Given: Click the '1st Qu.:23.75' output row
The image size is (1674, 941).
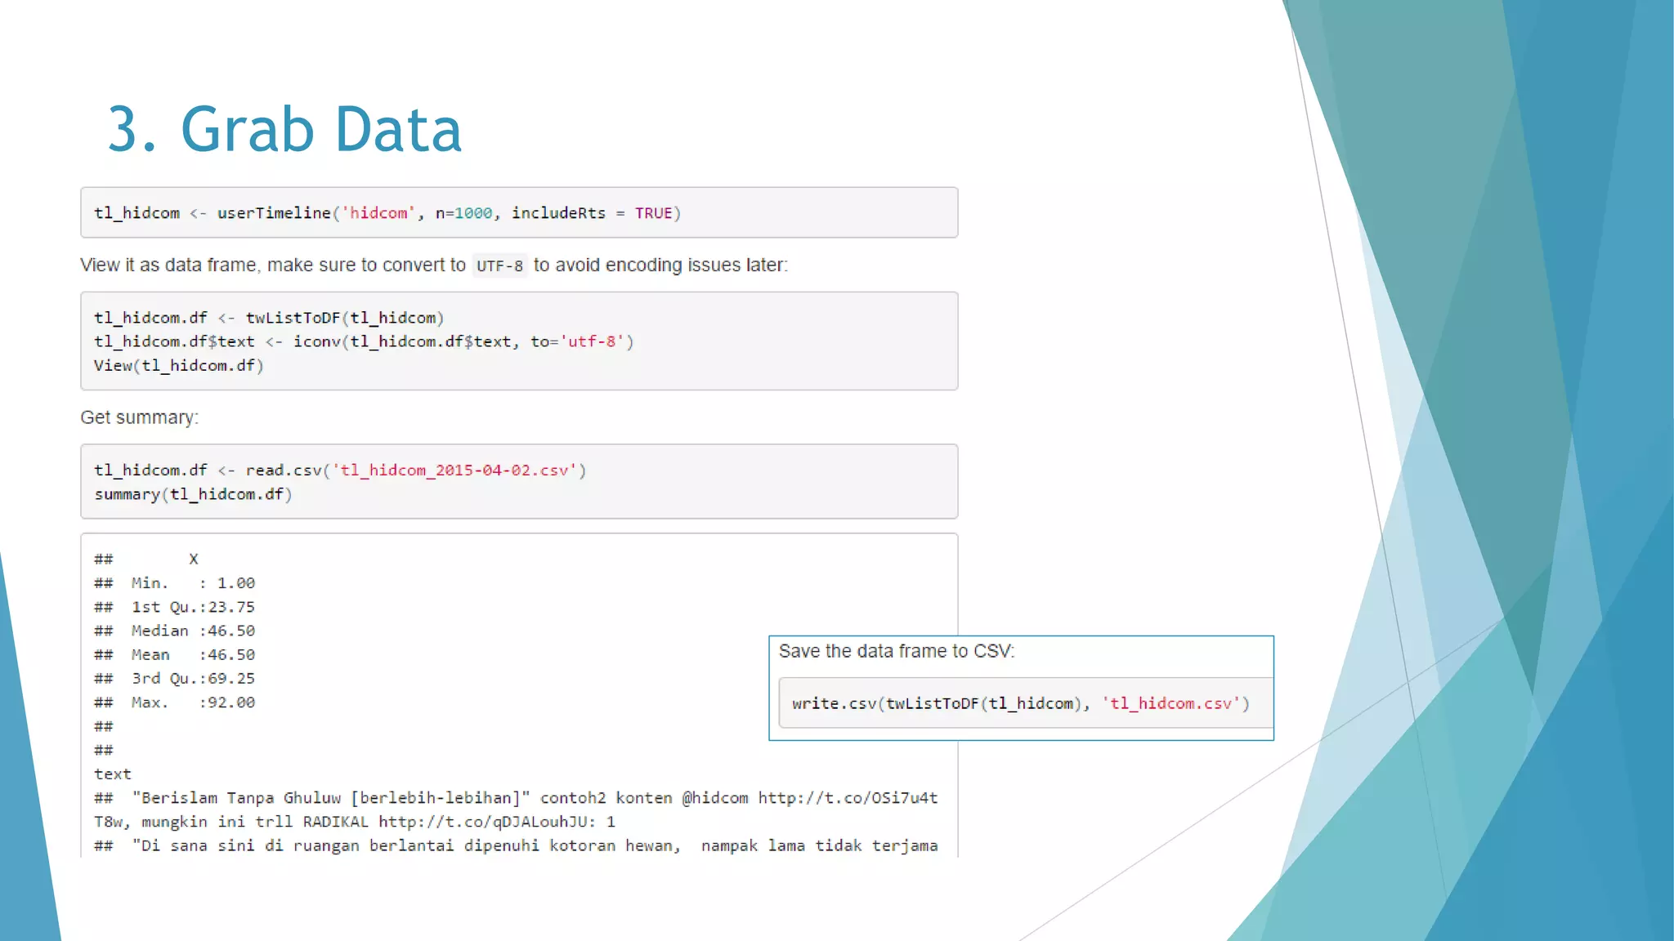Looking at the screenshot, I should tap(175, 607).
